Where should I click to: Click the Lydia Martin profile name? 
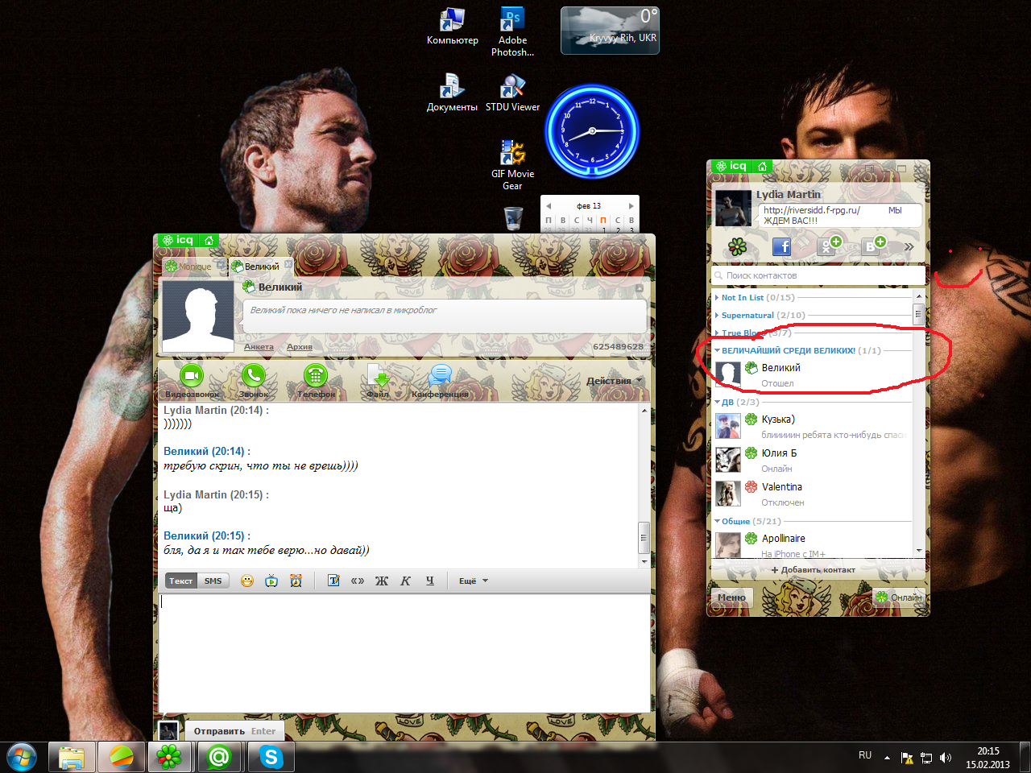(789, 194)
